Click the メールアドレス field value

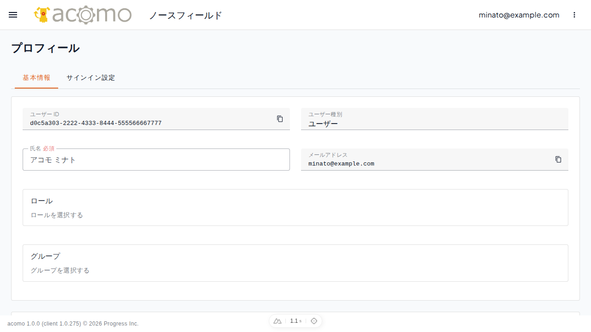[x=341, y=164]
